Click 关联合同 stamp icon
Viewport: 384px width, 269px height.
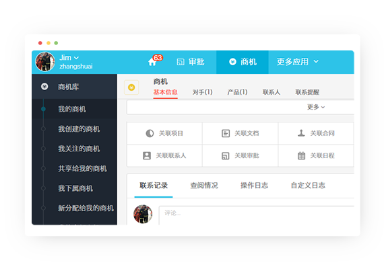(301, 133)
